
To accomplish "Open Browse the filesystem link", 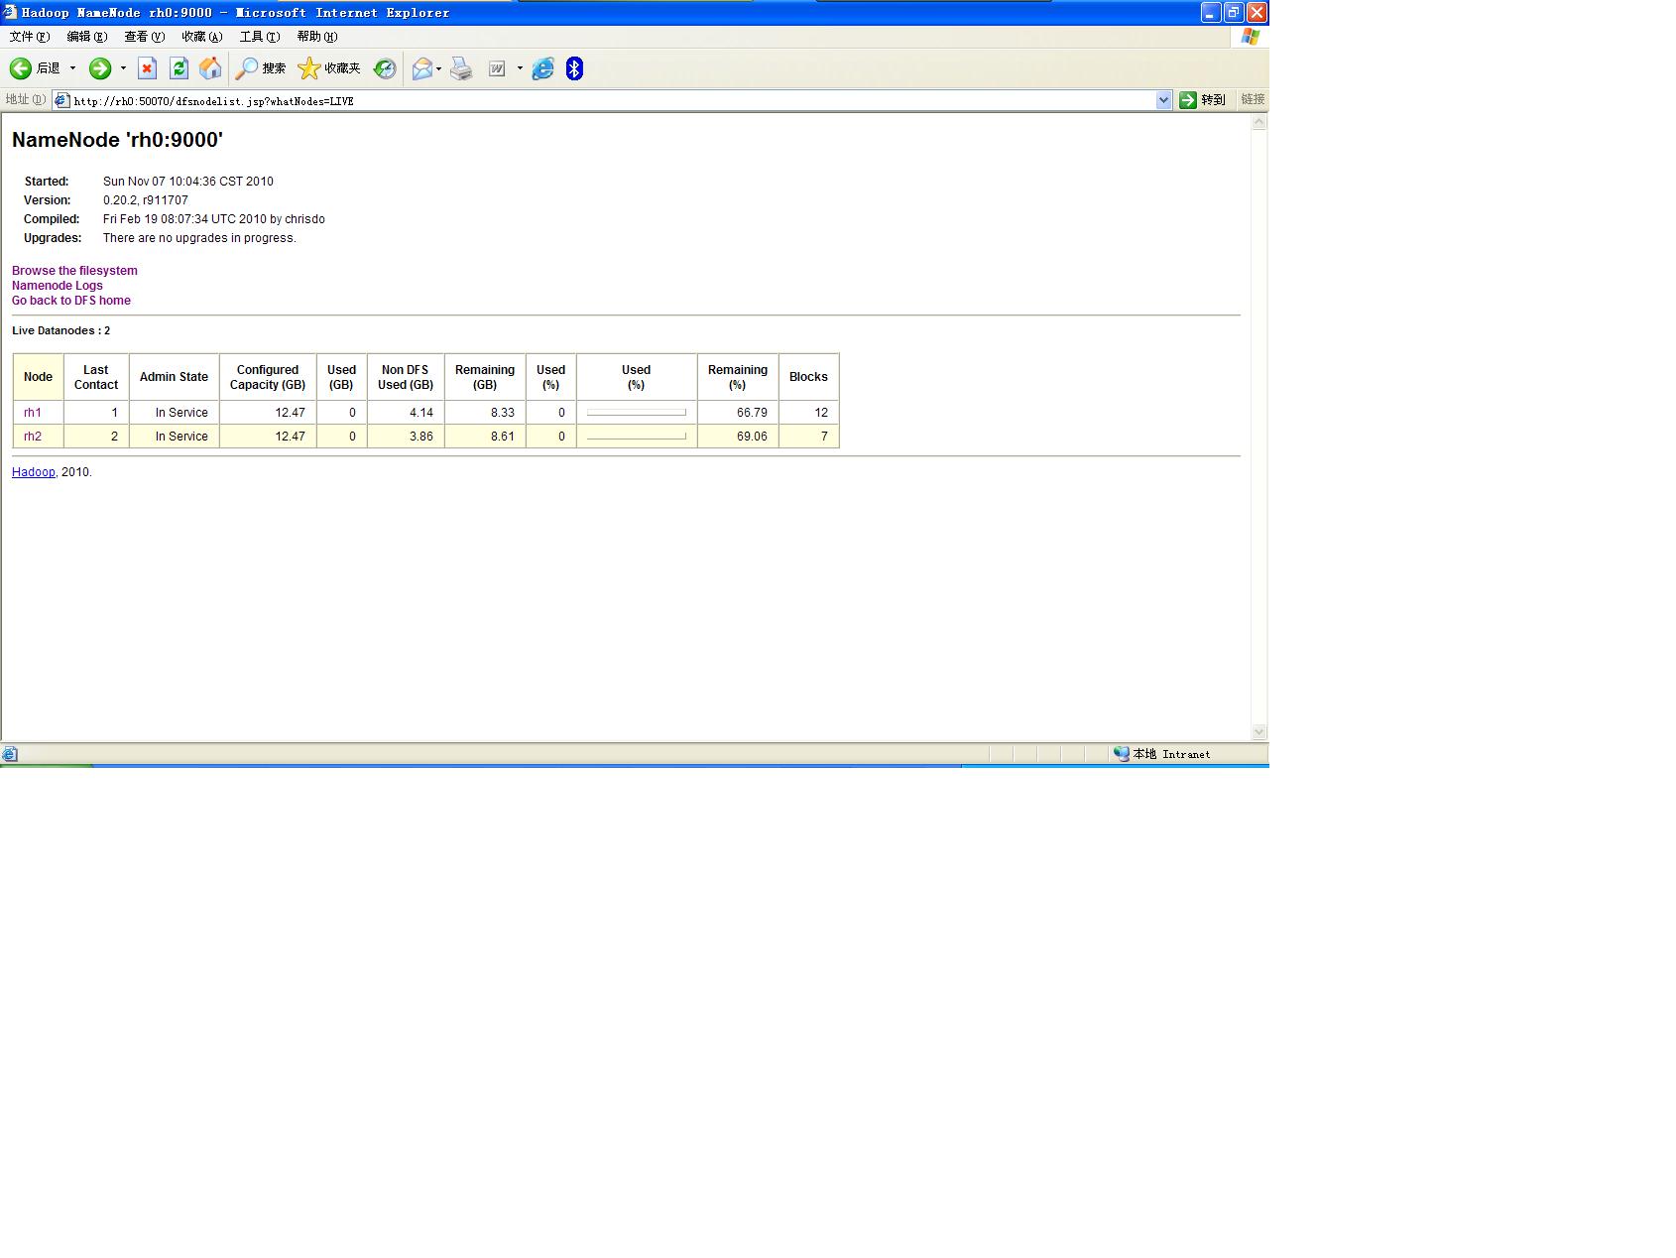I will point(74,271).
